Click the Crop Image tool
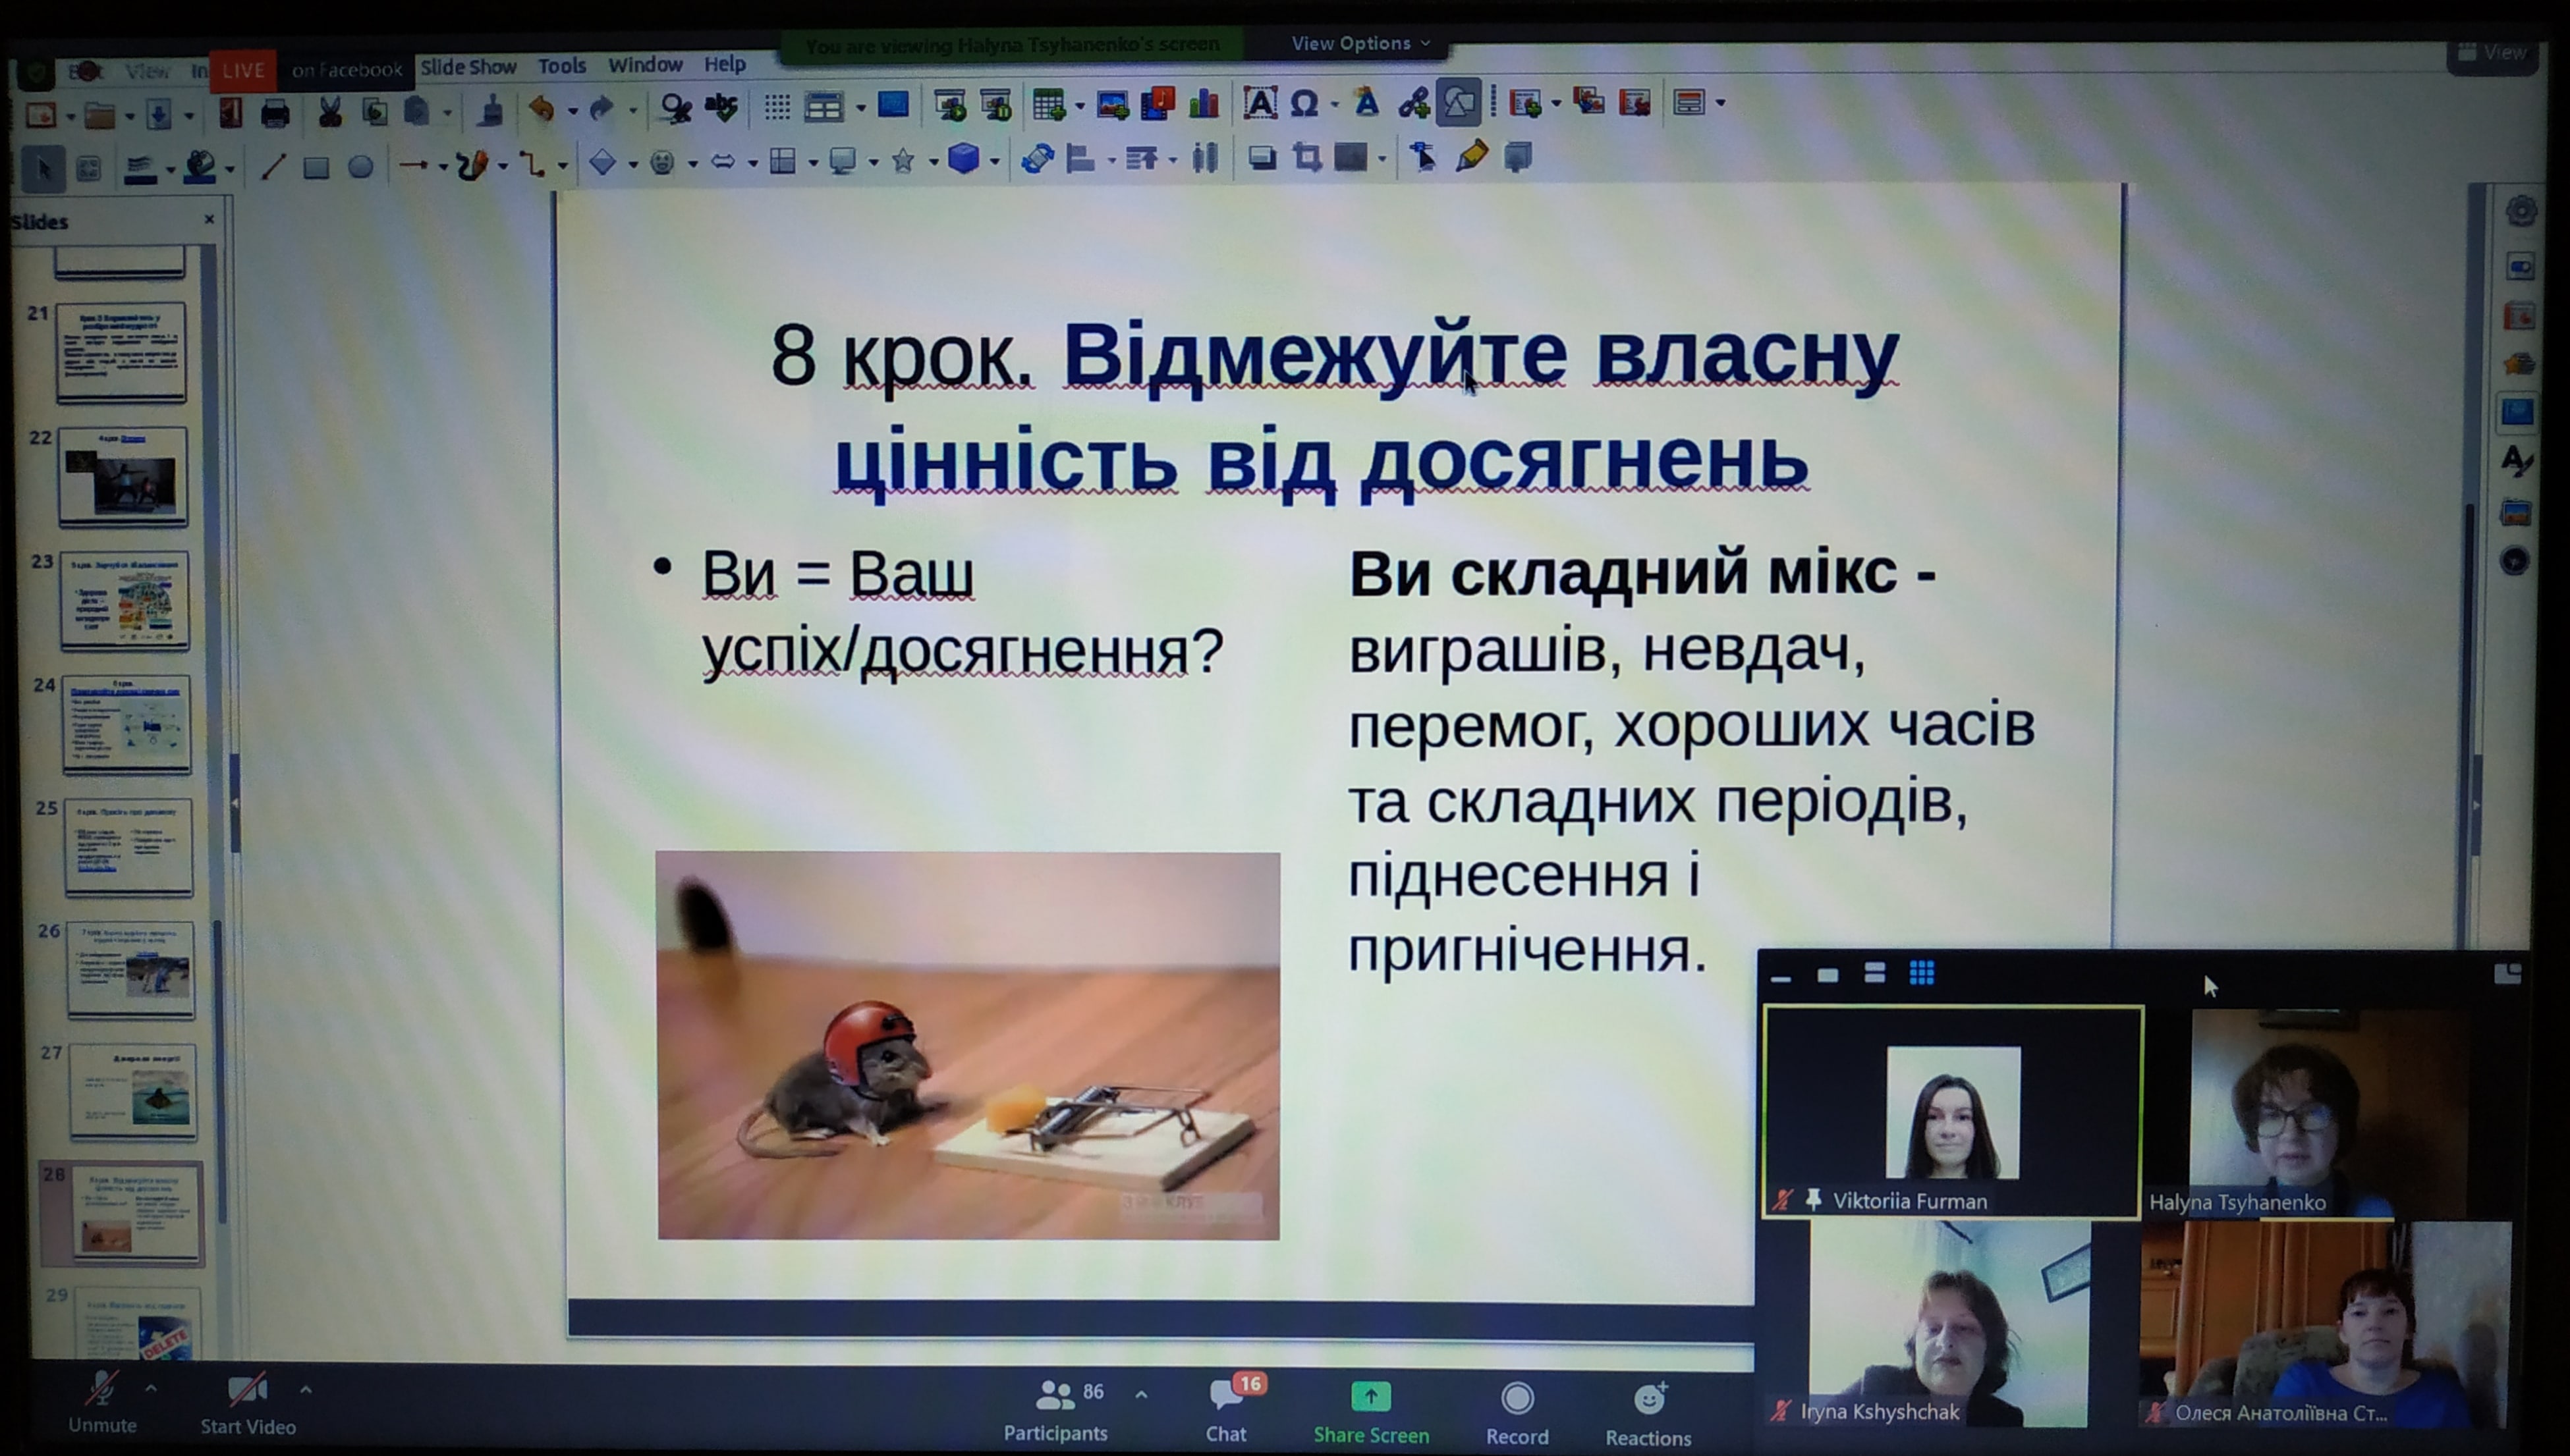 [1306, 157]
